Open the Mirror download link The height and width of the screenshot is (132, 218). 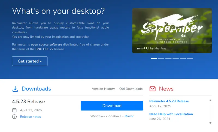pos(129,116)
